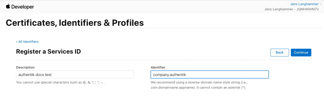Click the Identifier field label
This screenshot has height=101, width=324.
tap(158, 68)
